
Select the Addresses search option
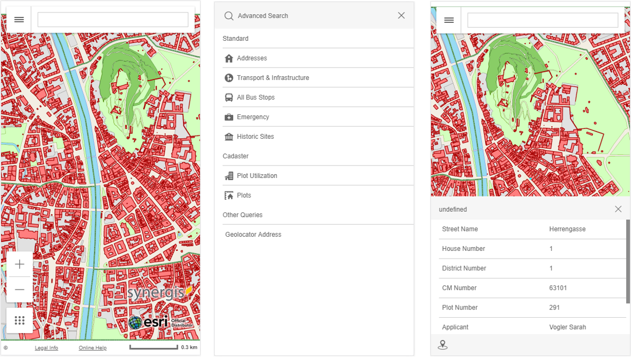(252, 58)
